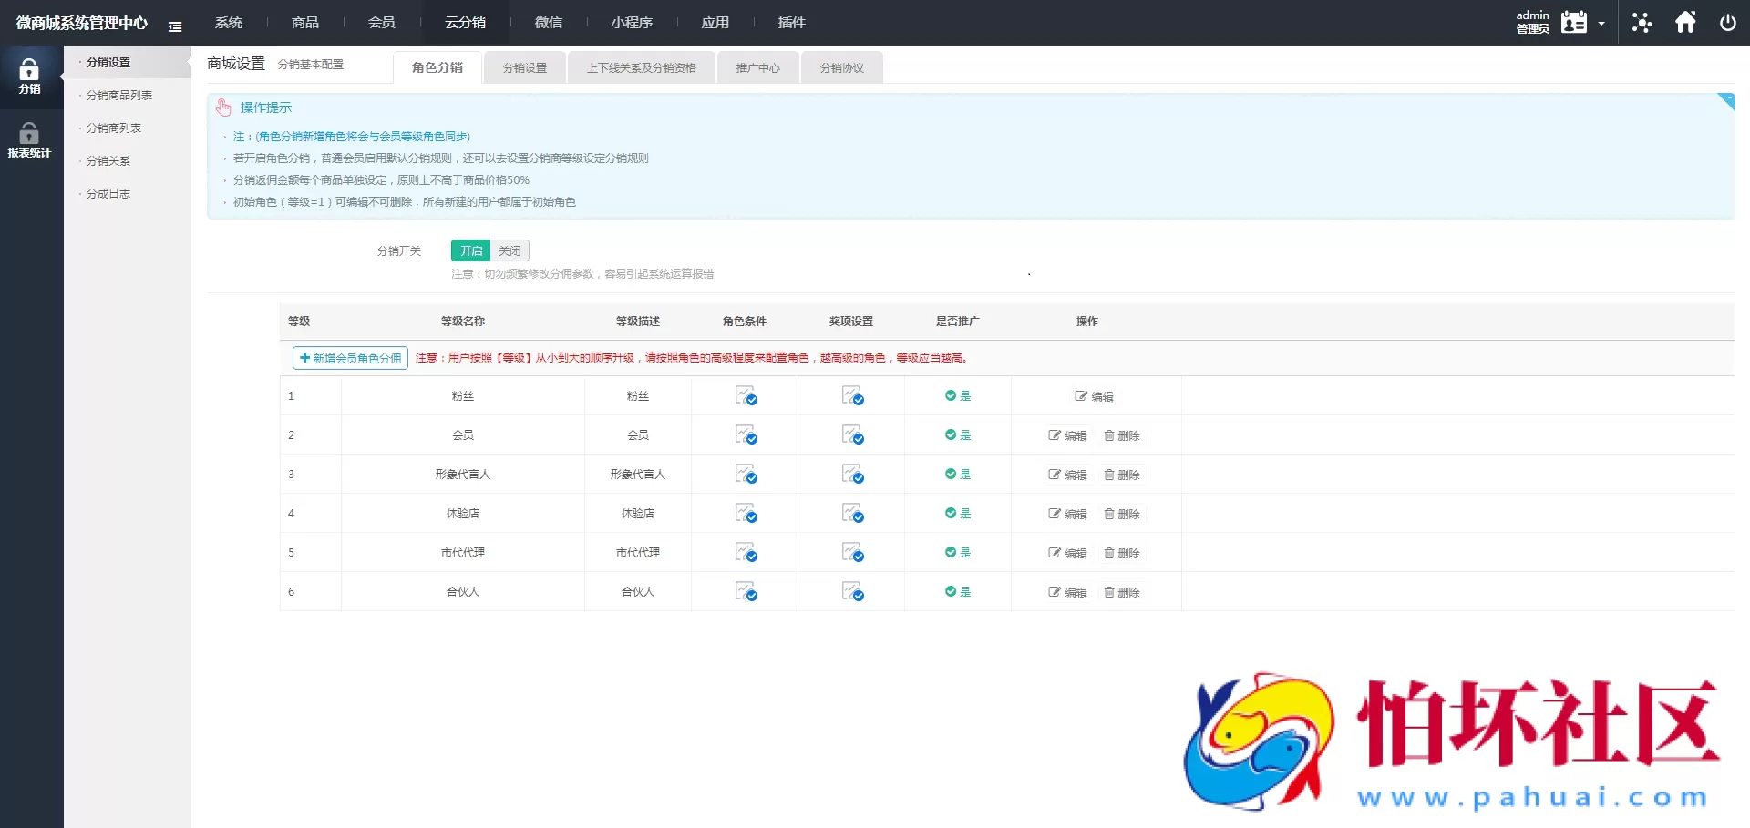Turn on the 开启 distribution switch
The height and width of the screenshot is (828, 1750).
(470, 250)
